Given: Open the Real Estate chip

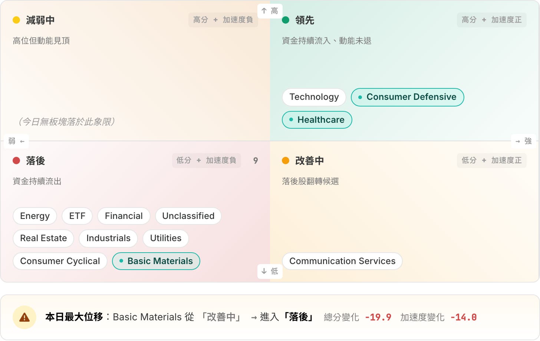Looking at the screenshot, I should (x=43, y=238).
